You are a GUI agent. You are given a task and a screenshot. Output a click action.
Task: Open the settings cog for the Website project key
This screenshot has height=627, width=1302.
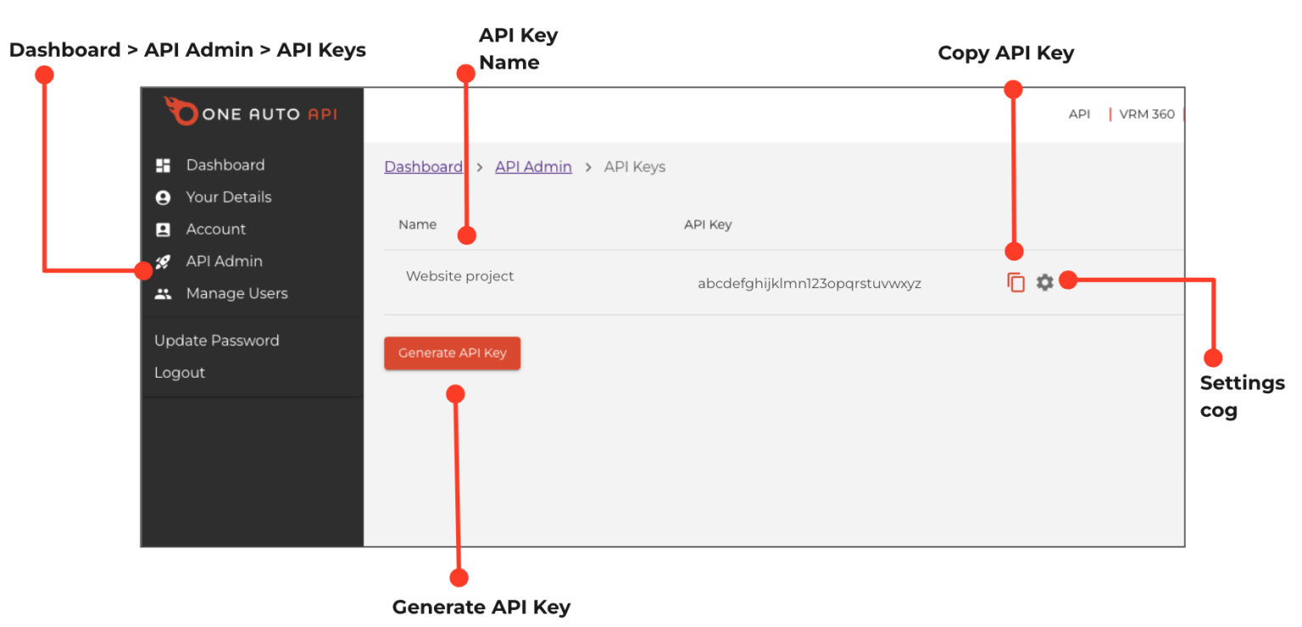(x=1044, y=282)
